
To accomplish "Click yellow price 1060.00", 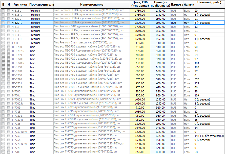I will point(140,112).
